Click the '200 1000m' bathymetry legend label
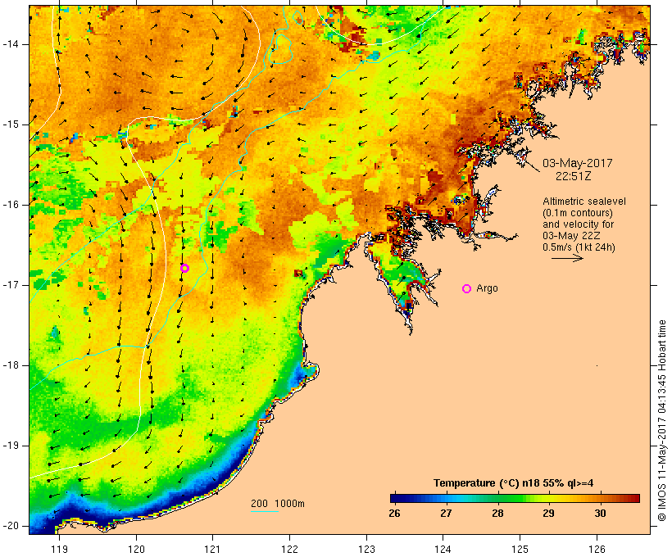This screenshot has width=672, height=557. [278, 504]
